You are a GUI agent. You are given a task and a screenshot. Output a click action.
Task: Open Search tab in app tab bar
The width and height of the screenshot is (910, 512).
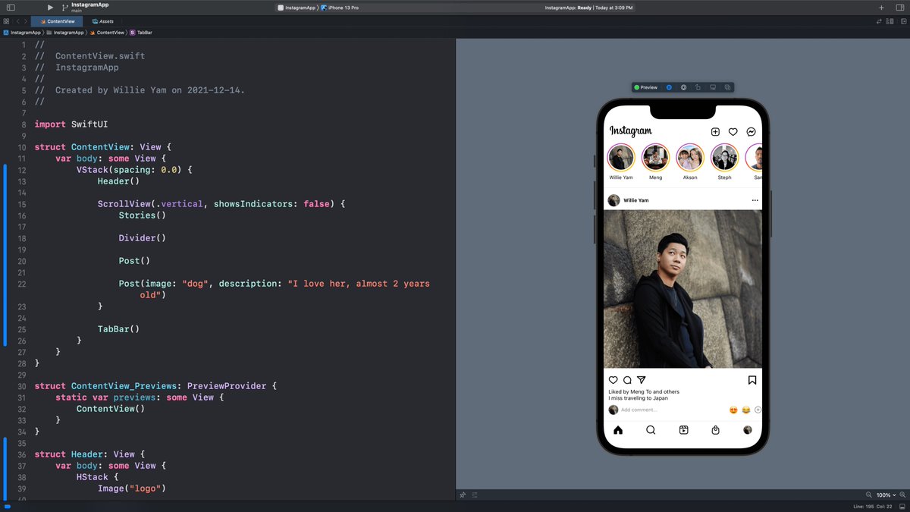[651, 430]
